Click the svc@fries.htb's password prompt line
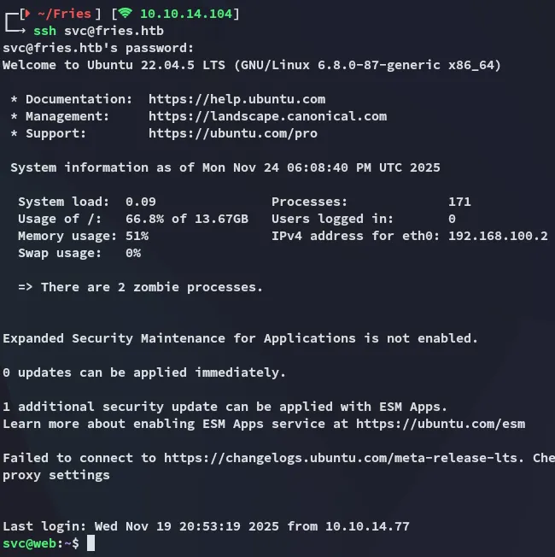 coord(98,48)
